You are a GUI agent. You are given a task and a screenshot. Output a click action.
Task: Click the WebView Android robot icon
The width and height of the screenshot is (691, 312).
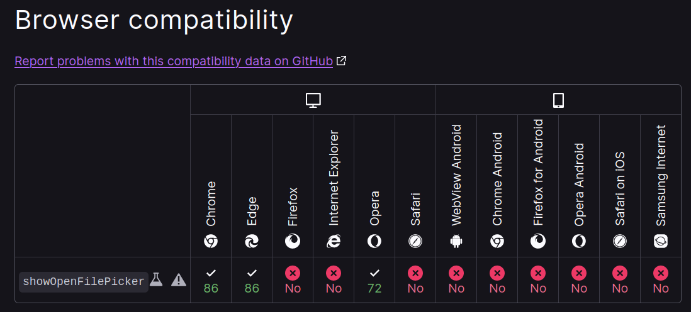coord(456,241)
